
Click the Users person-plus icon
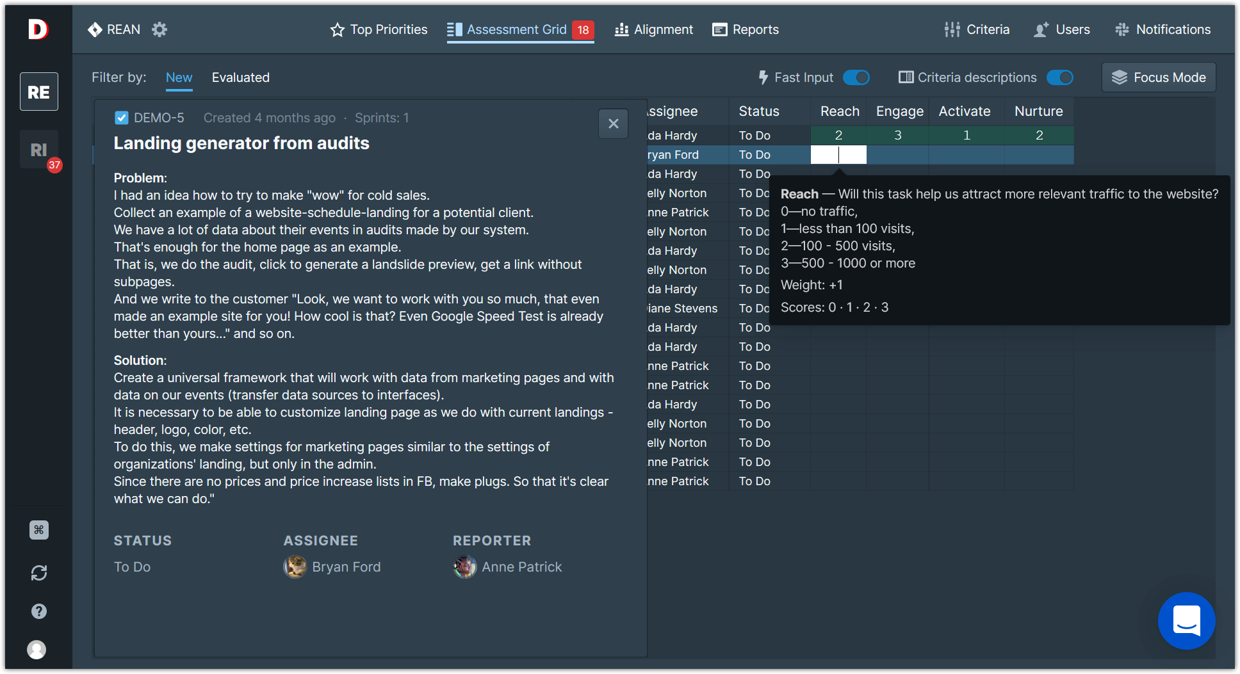pyautogui.click(x=1041, y=30)
